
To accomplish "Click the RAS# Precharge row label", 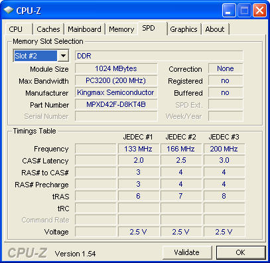I will pyautogui.click(x=42, y=185).
